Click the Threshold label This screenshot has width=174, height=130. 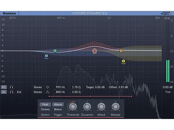point(73,115)
